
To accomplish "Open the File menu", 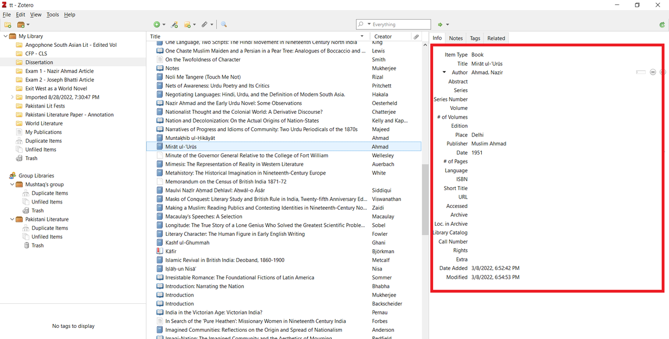I will click(7, 14).
